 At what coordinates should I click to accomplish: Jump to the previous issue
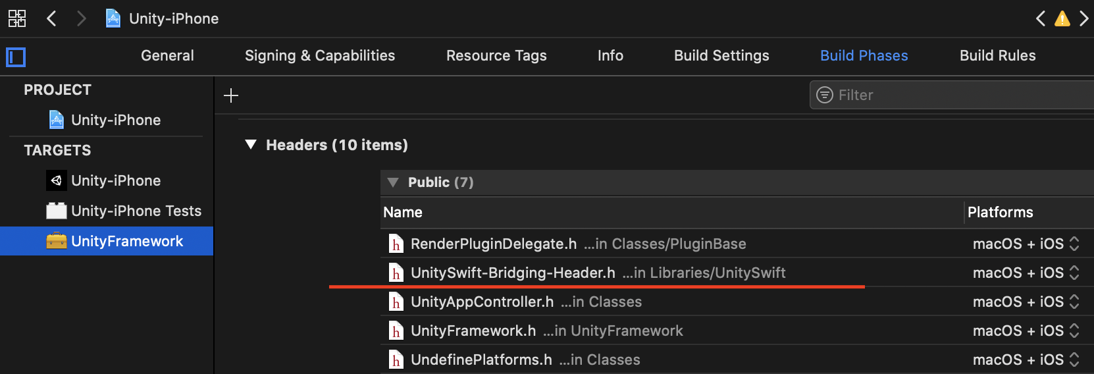pos(1040,18)
